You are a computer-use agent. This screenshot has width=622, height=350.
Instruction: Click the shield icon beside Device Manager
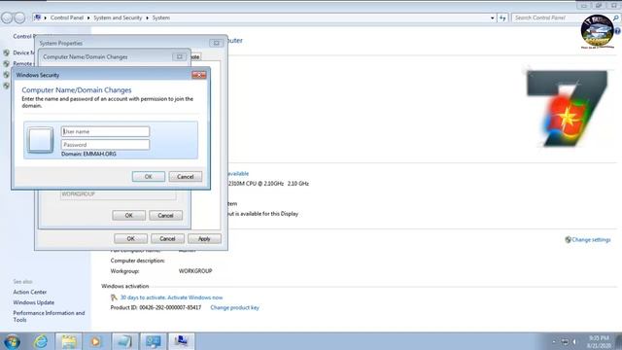click(x=7, y=52)
